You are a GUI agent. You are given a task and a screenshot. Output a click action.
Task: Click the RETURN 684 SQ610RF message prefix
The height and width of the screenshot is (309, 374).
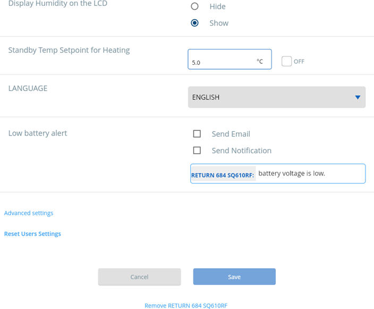223,175
